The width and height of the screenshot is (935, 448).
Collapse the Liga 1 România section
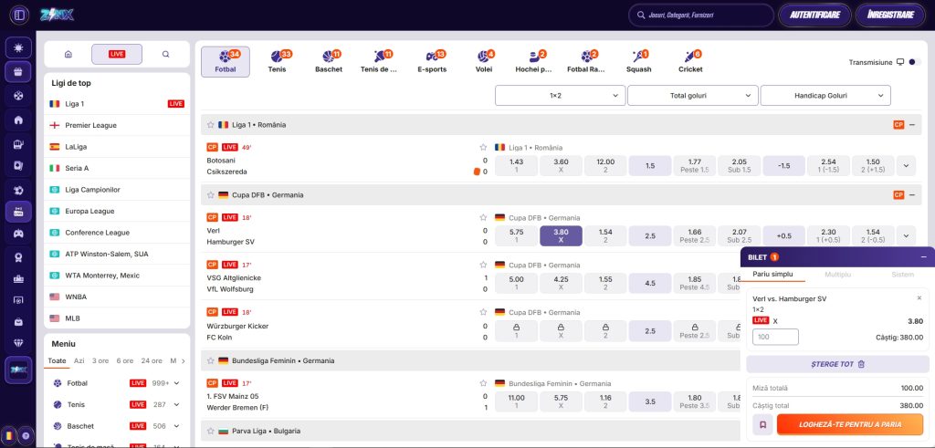pyautogui.click(x=912, y=125)
